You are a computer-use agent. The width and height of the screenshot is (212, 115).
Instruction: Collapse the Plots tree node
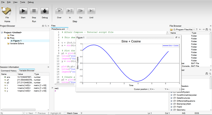5,38
